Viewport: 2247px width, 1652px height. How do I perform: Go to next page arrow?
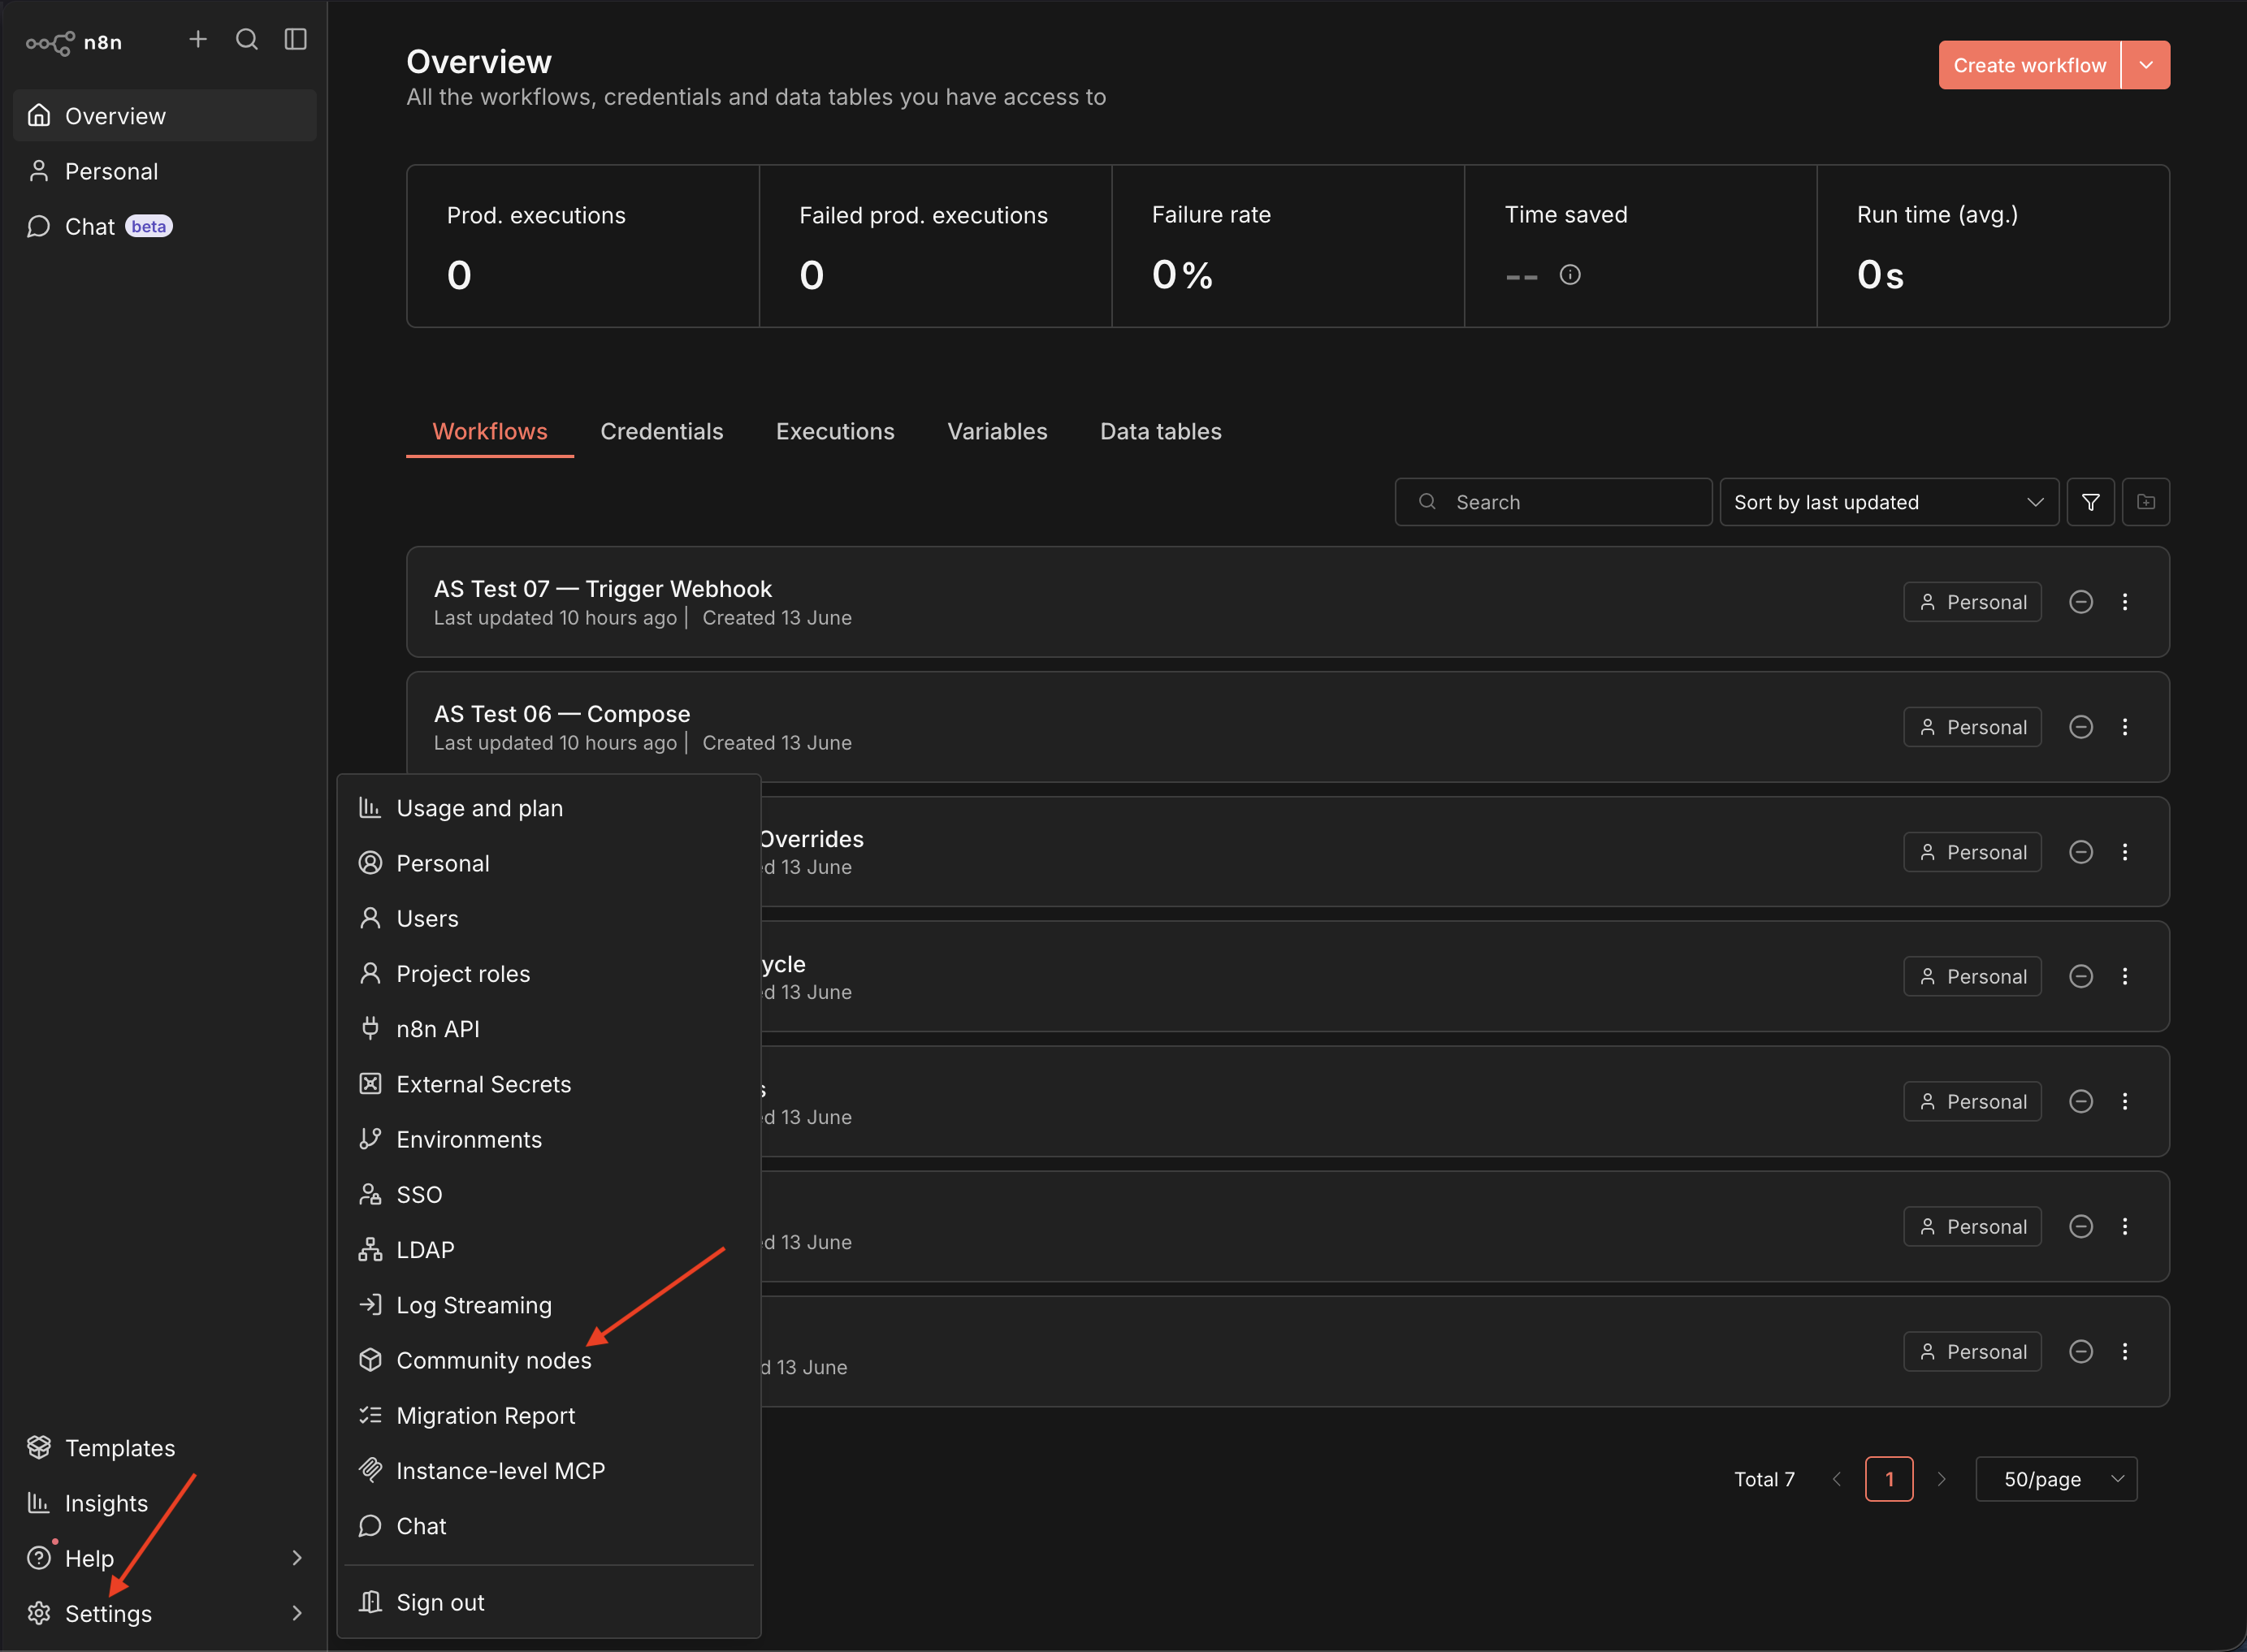(x=1942, y=1479)
